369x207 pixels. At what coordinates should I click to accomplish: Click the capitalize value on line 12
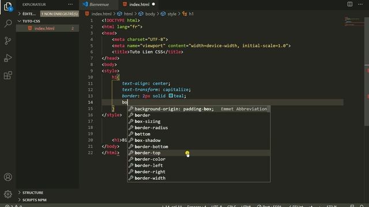[175, 90]
